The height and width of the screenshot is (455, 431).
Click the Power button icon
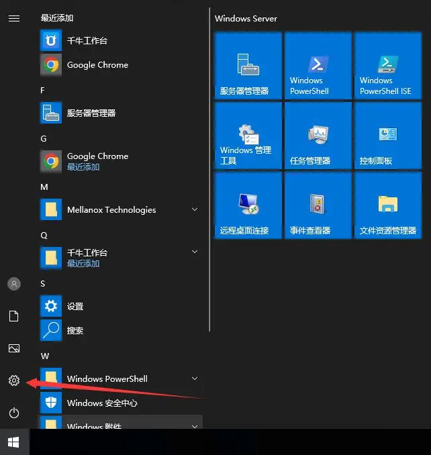[x=13, y=413]
